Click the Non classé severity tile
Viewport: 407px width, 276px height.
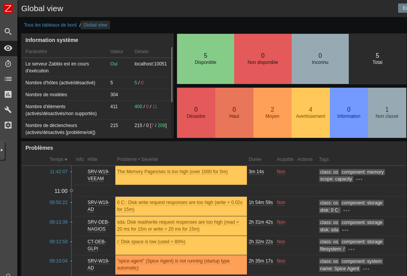(387, 113)
